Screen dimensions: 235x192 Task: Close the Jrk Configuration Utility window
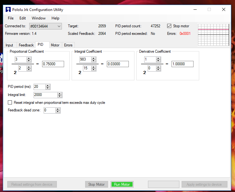click(224, 10)
